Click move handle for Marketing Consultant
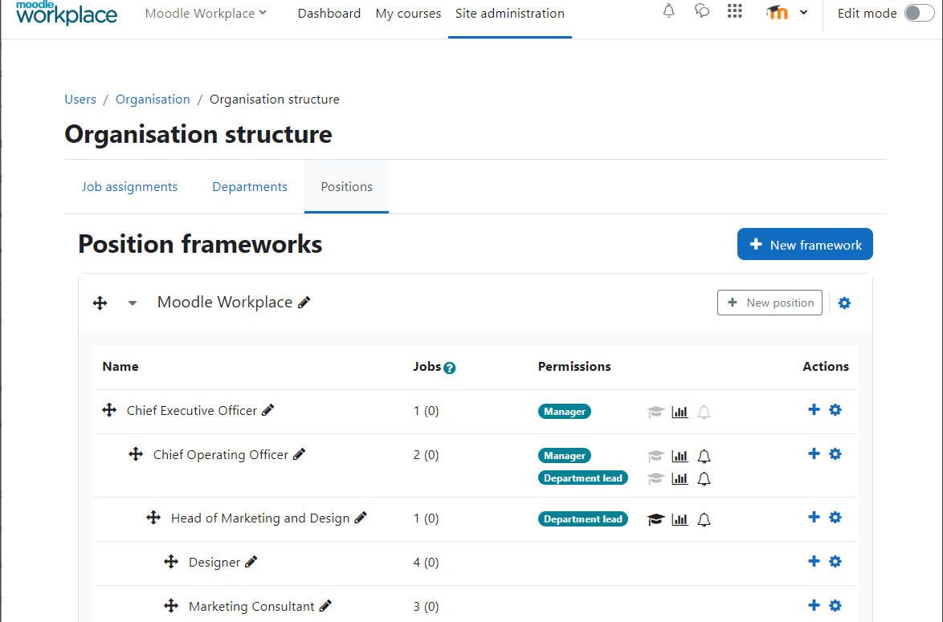Screen dimensions: 943x622 point(171,605)
